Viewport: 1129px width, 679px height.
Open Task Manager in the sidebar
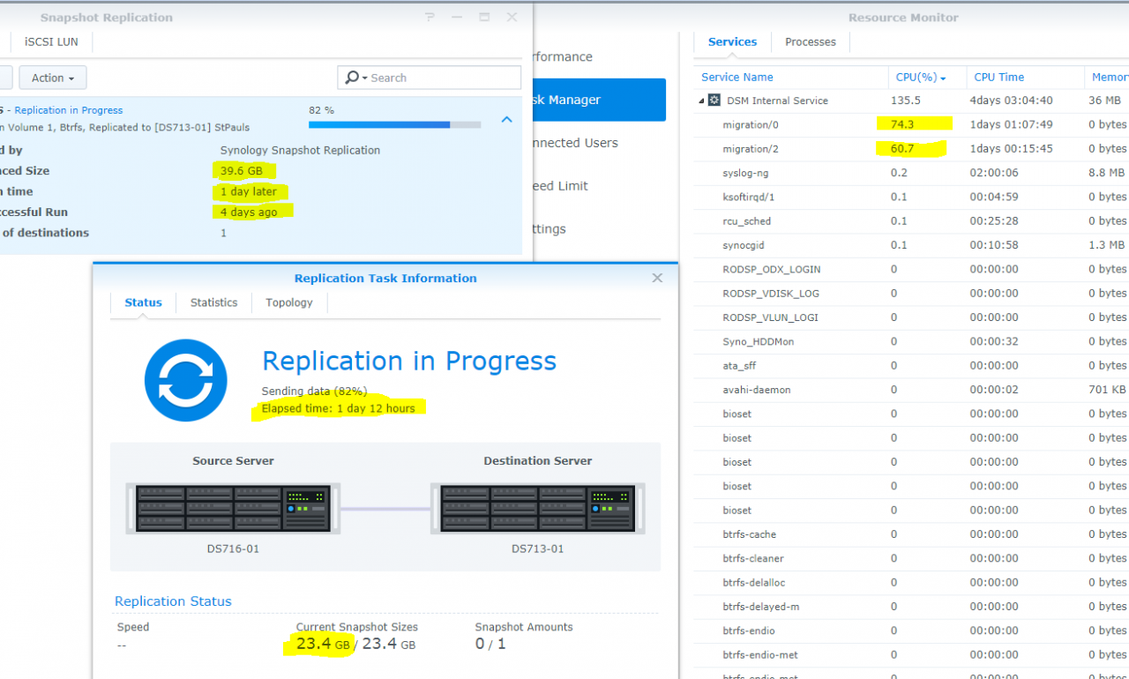tap(565, 99)
